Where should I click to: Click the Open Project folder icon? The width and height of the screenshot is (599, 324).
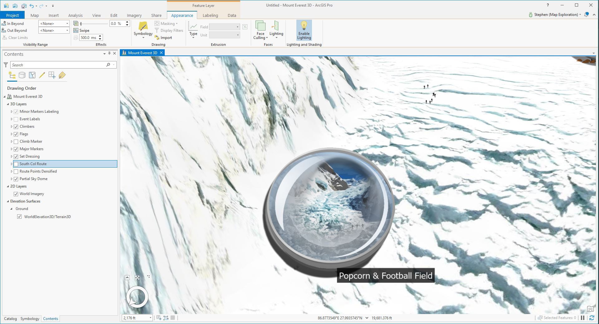(x=15, y=6)
